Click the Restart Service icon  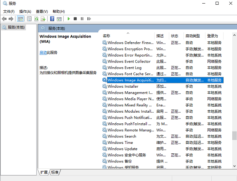point(89,19)
